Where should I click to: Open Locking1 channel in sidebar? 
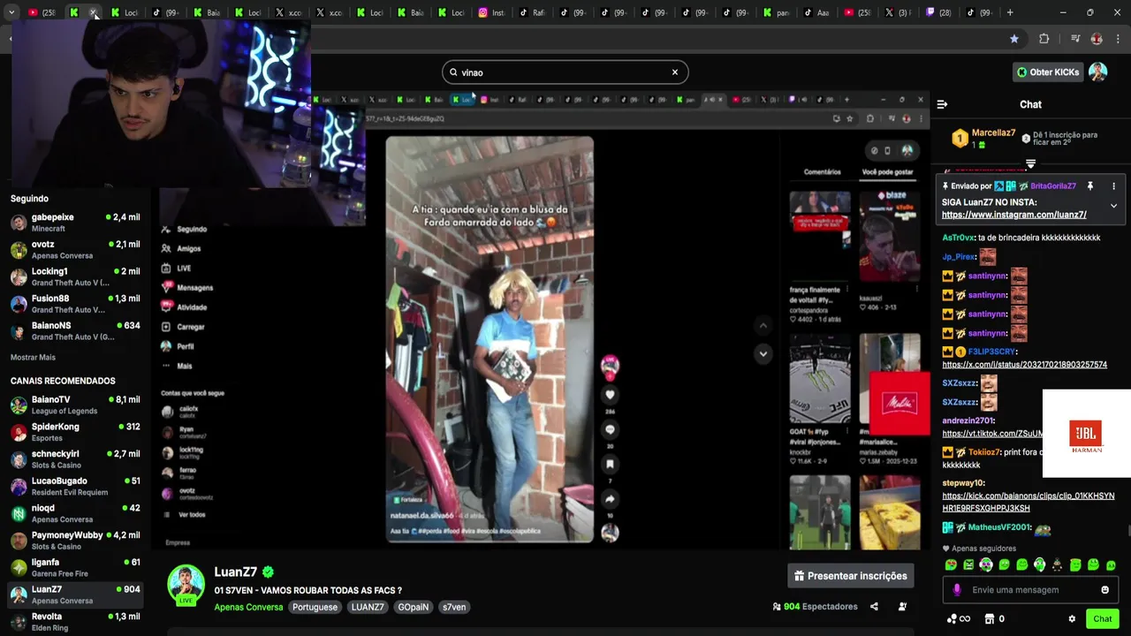75,276
